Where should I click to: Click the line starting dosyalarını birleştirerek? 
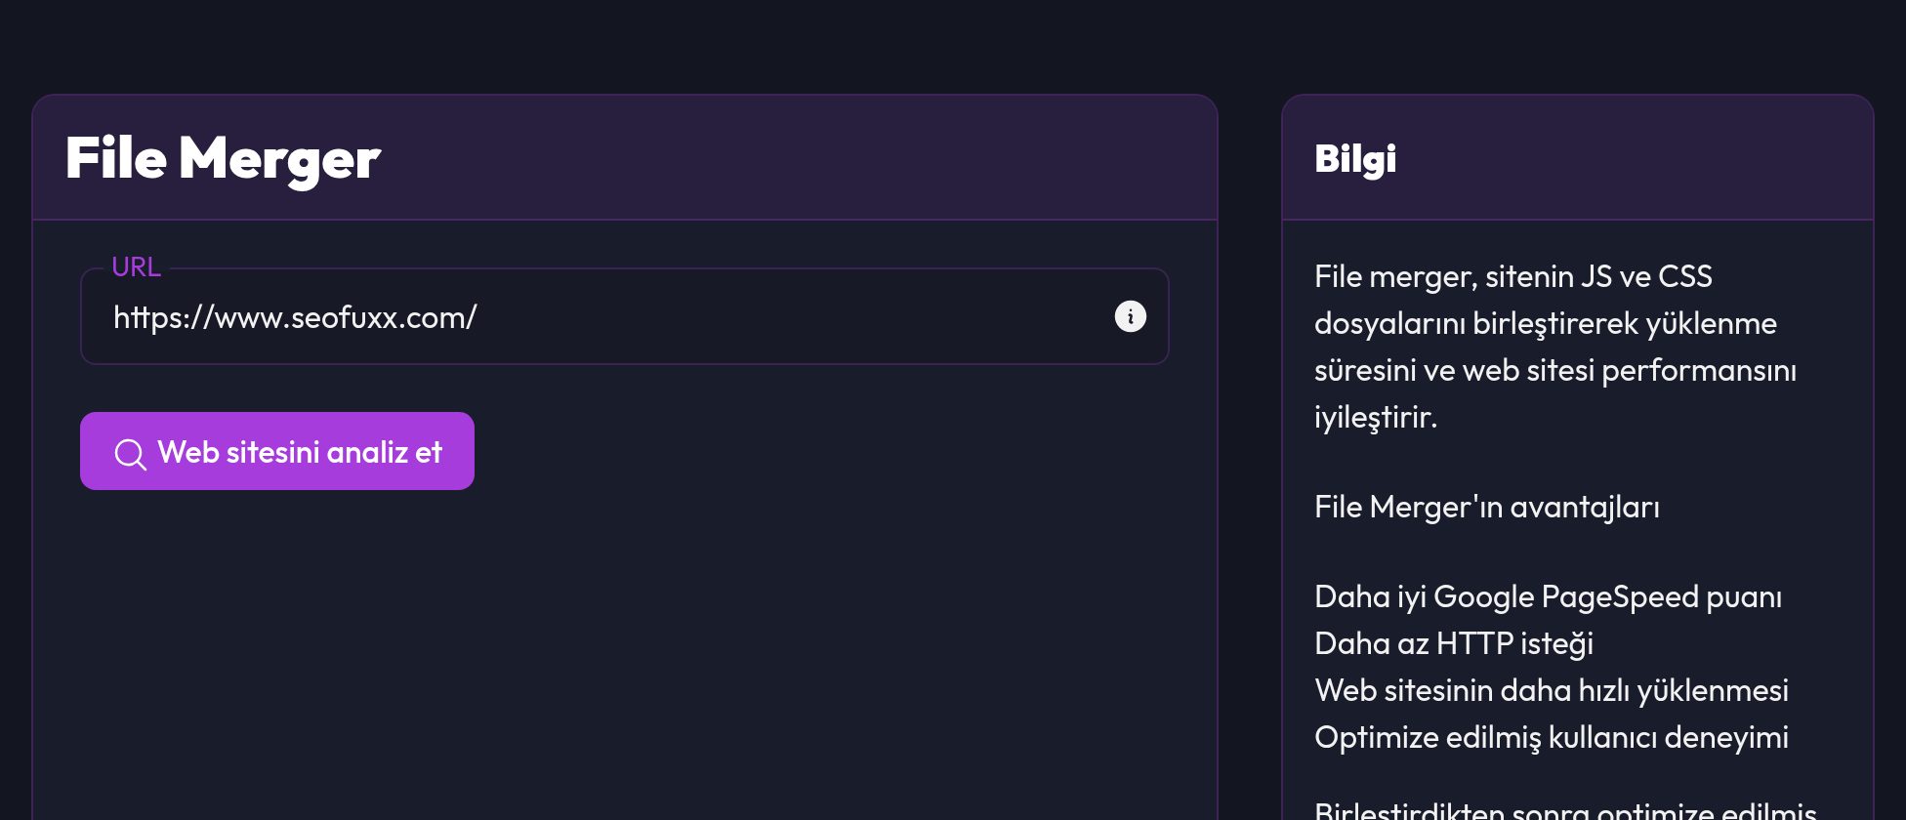1546,323
